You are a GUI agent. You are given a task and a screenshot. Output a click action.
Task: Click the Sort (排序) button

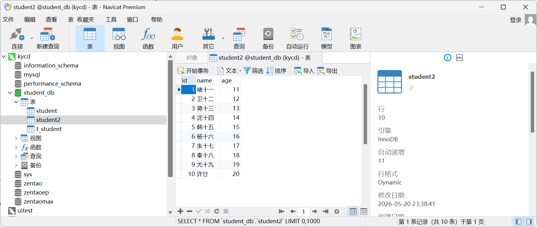click(x=276, y=71)
